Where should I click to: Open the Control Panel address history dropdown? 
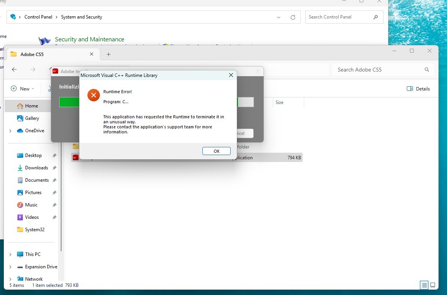279,17
